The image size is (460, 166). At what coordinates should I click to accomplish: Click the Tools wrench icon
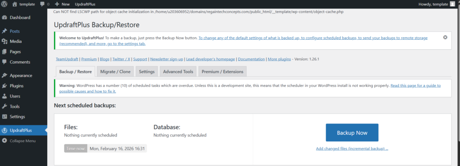coord(4,106)
